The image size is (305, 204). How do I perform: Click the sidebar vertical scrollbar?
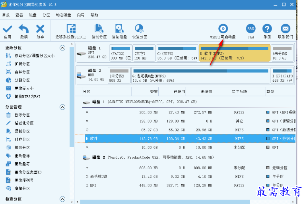[x=72, y=97]
